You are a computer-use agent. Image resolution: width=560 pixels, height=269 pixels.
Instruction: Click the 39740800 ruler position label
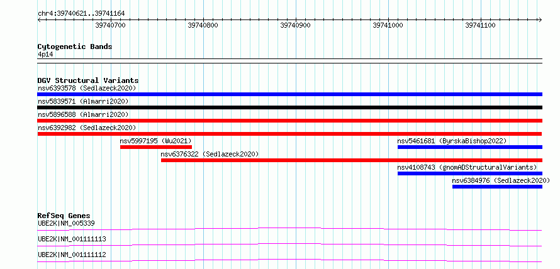tap(203, 25)
